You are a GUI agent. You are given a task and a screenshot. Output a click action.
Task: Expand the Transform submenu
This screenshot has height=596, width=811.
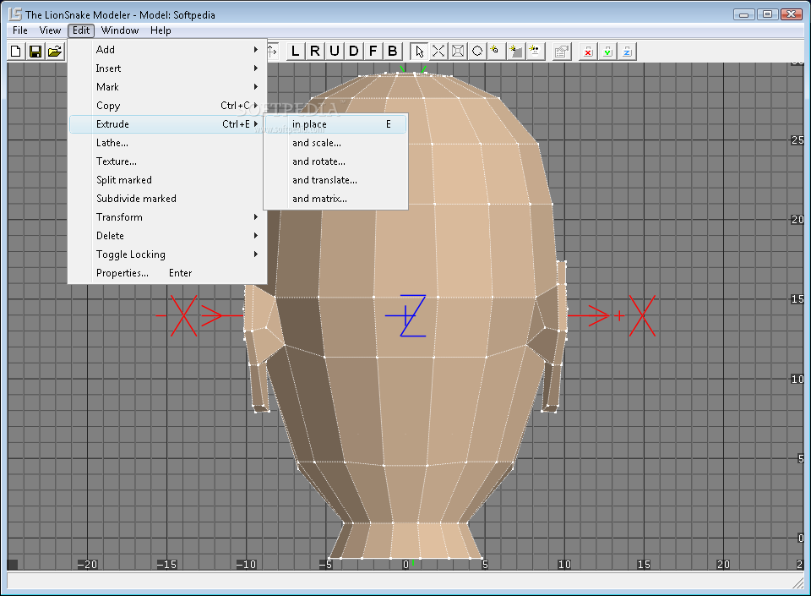click(x=167, y=217)
